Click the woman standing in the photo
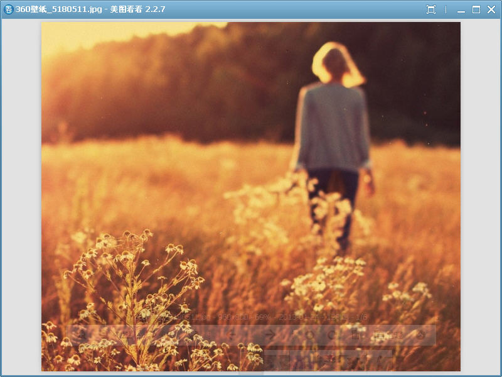Viewport: 502px width, 377px height. coord(334,132)
